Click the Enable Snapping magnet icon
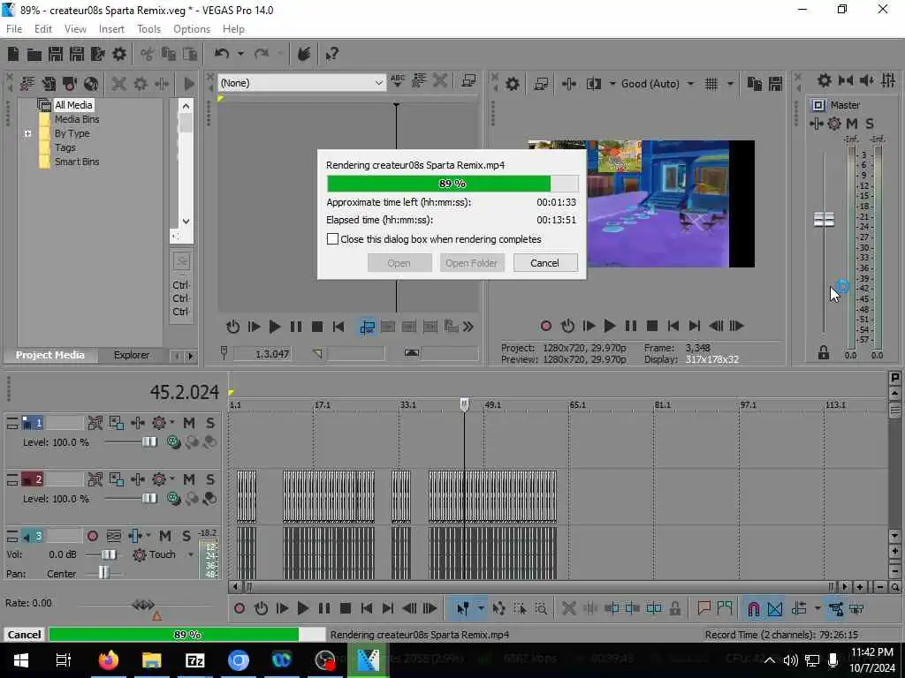 (753, 608)
